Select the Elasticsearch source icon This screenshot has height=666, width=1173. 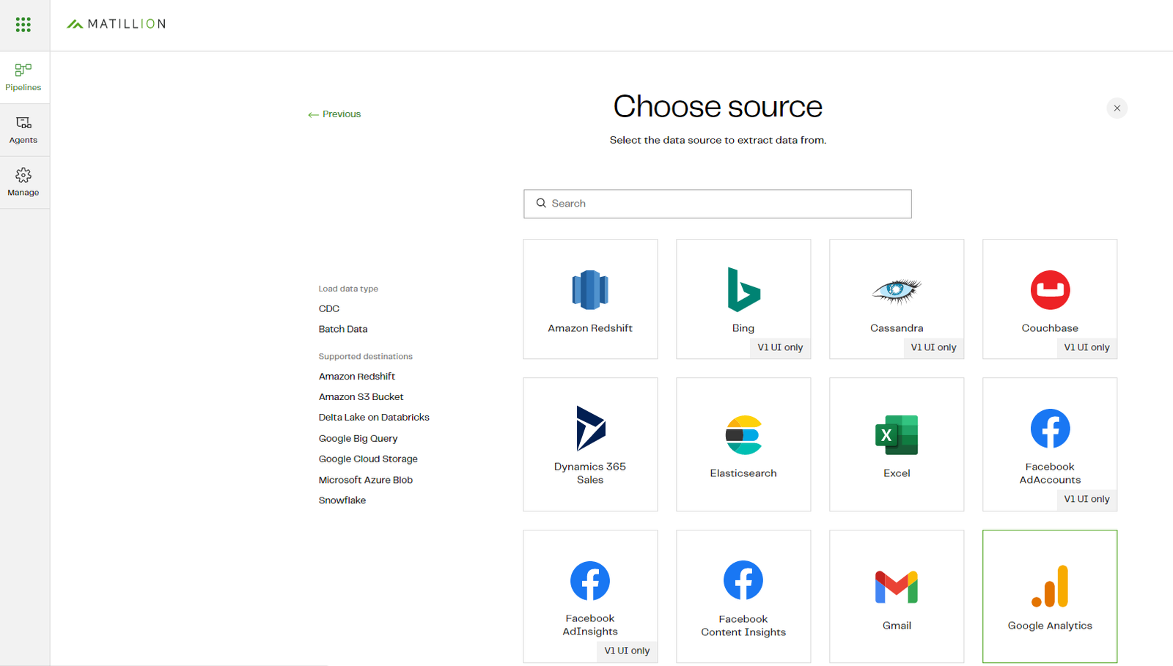743,435
